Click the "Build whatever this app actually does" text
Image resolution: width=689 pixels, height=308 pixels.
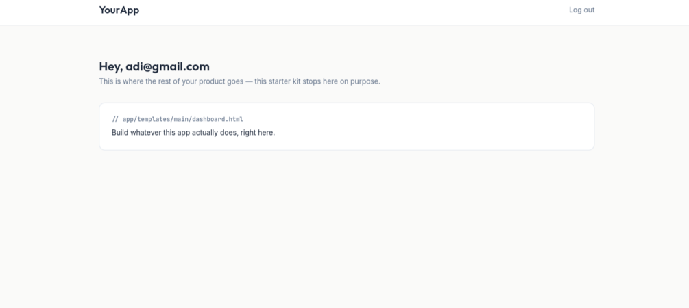[175, 133]
